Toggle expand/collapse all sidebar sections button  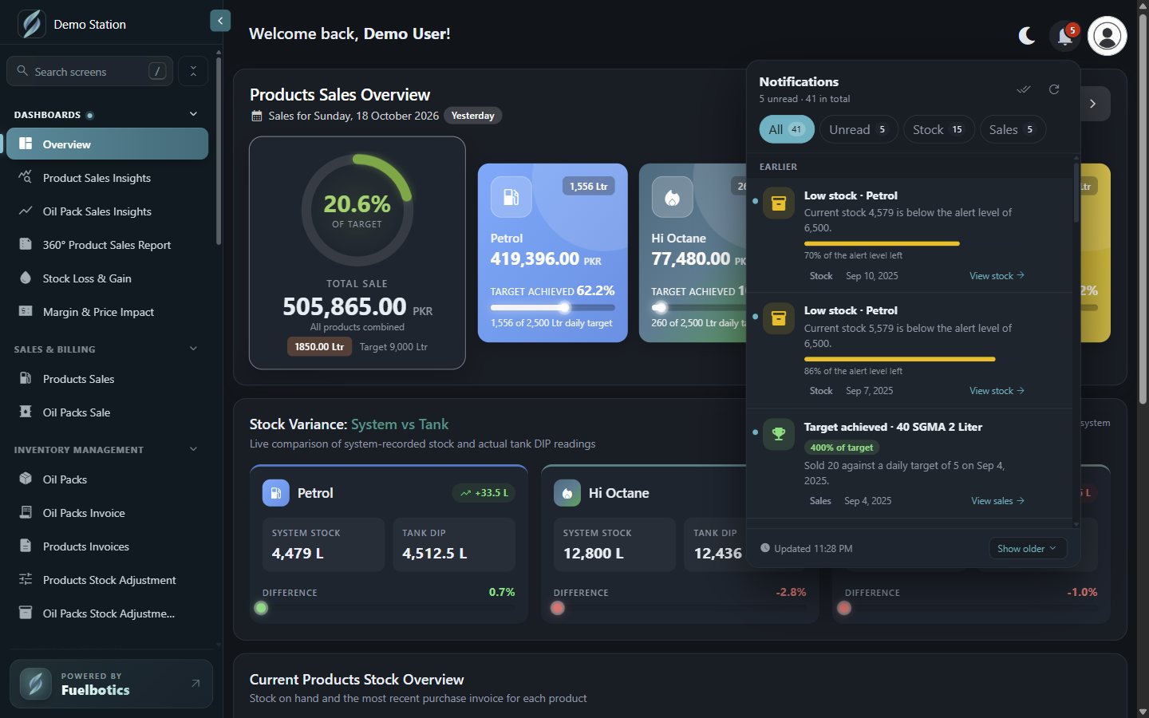(x=193, y=71)
